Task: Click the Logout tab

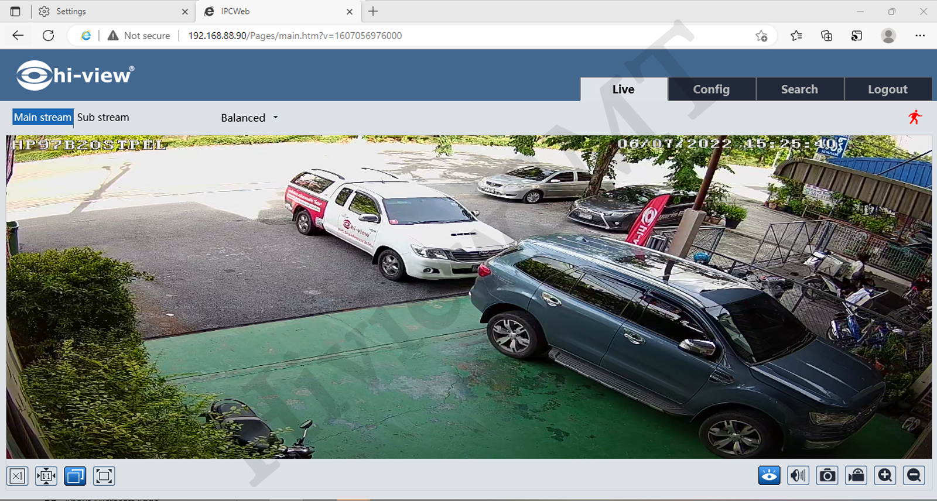Action: [887, 90]
